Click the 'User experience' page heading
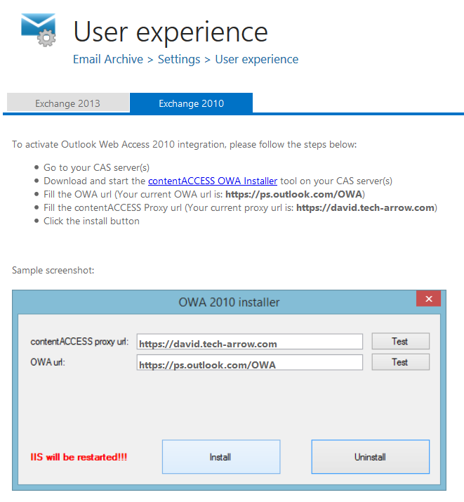Viewport: 464px width, 502px height. pyautogui.click(x=171, y=32)
